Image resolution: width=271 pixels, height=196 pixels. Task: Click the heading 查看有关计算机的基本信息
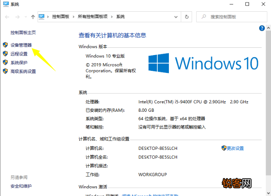point(112,35)
